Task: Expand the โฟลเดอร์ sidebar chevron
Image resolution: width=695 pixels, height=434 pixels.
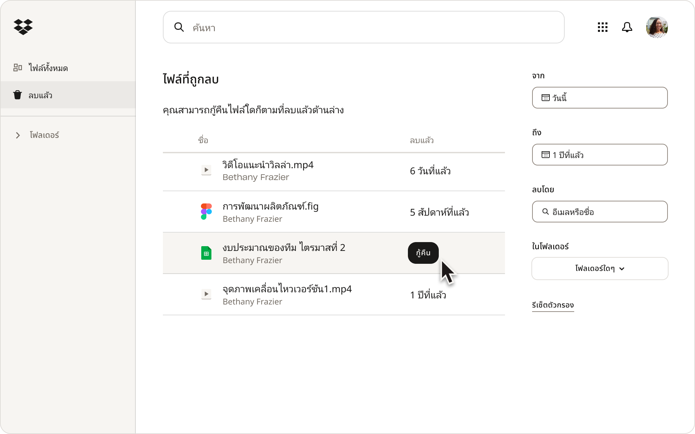Action: (x=18, y=135)
